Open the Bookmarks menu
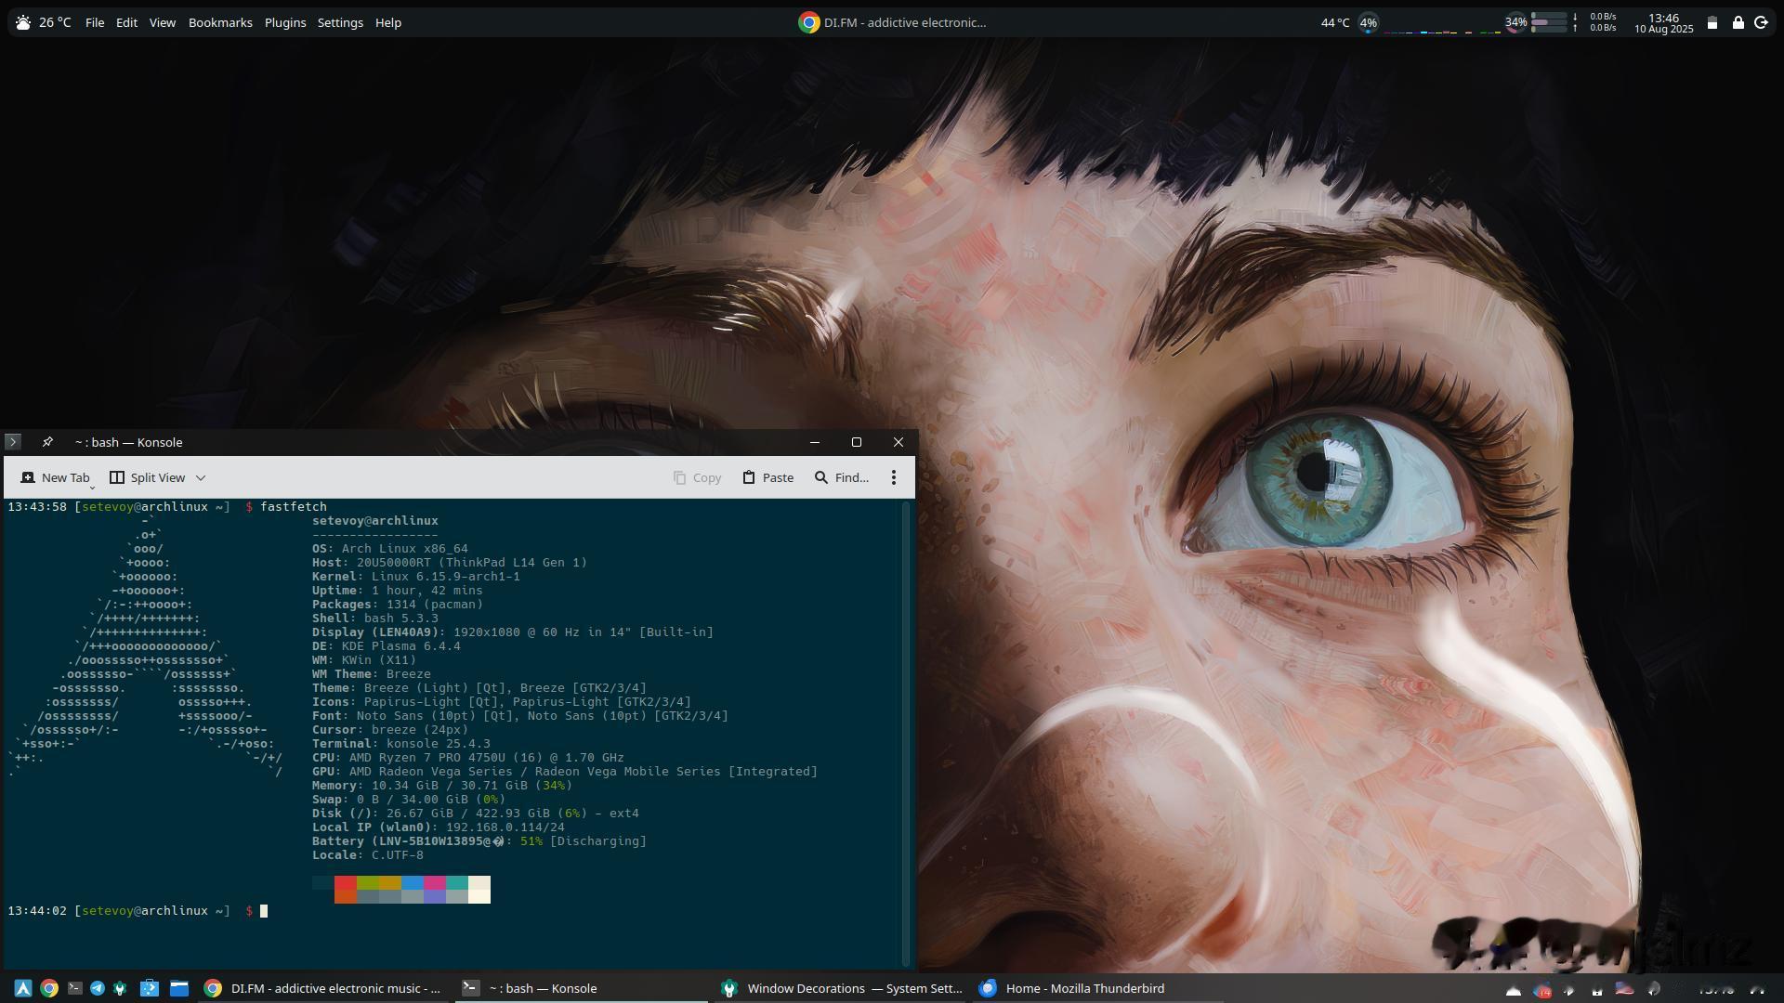 click(220, 22)
